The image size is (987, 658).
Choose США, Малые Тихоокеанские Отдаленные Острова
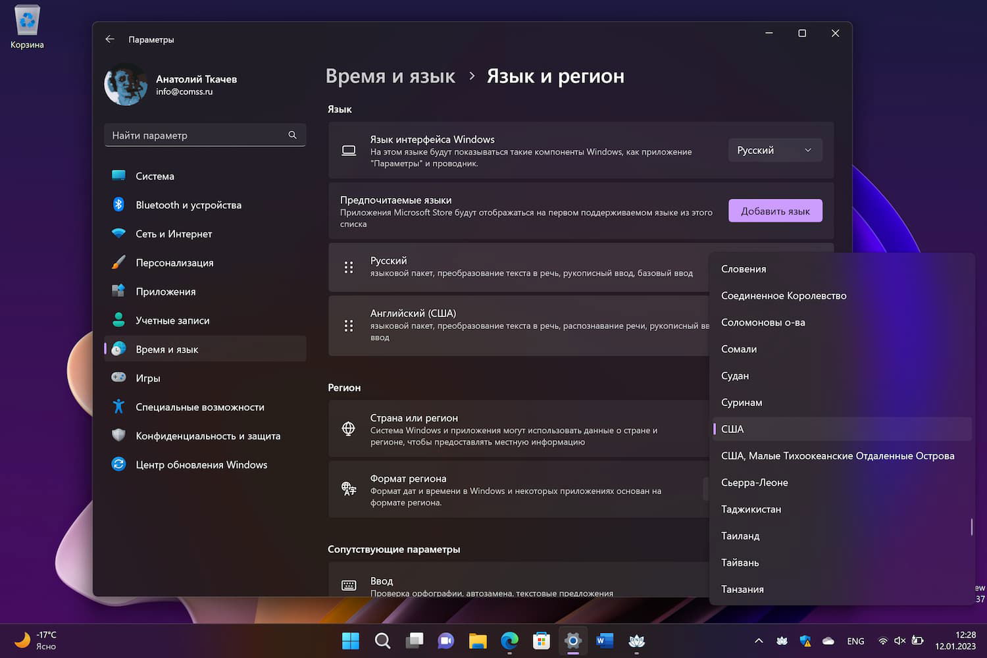[842, 456]
